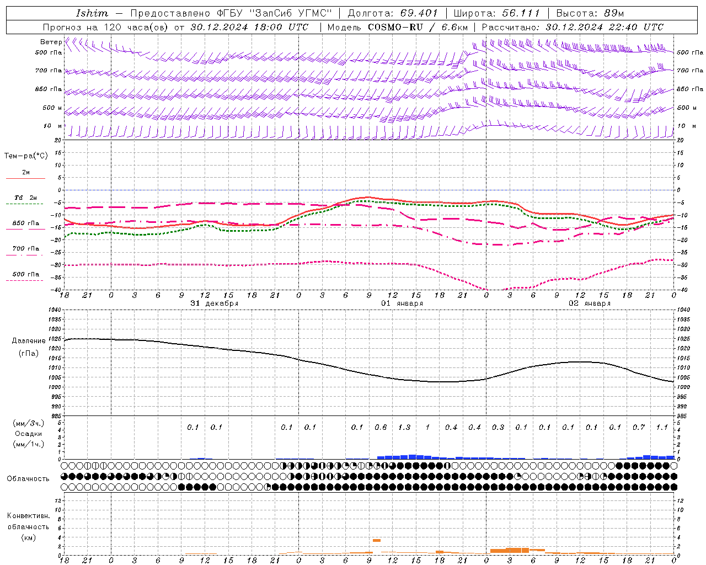
Task: Click the forecast start 30.12.2024 18:00 UTC
Action: [249, 27]
